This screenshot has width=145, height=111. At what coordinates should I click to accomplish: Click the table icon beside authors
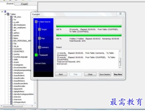click(11, 33)
